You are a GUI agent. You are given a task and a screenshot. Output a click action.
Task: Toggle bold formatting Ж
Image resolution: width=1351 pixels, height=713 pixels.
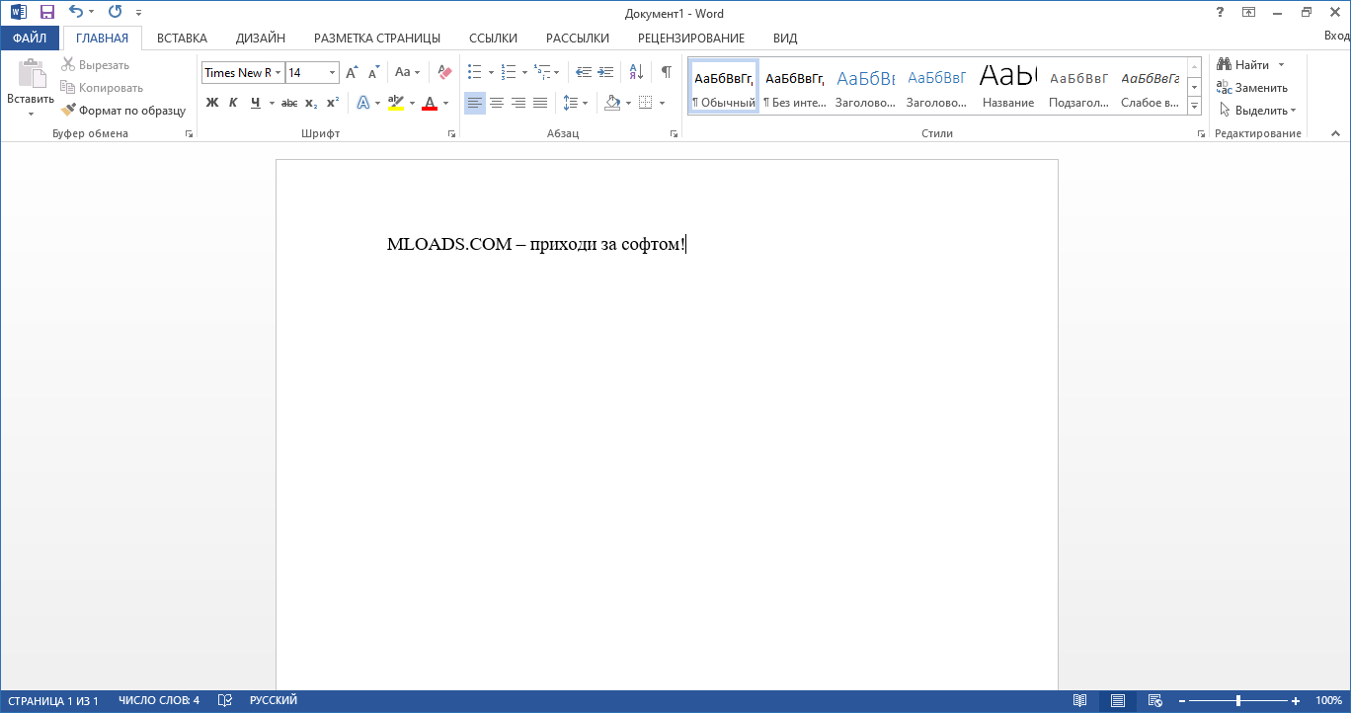(211, 103)
